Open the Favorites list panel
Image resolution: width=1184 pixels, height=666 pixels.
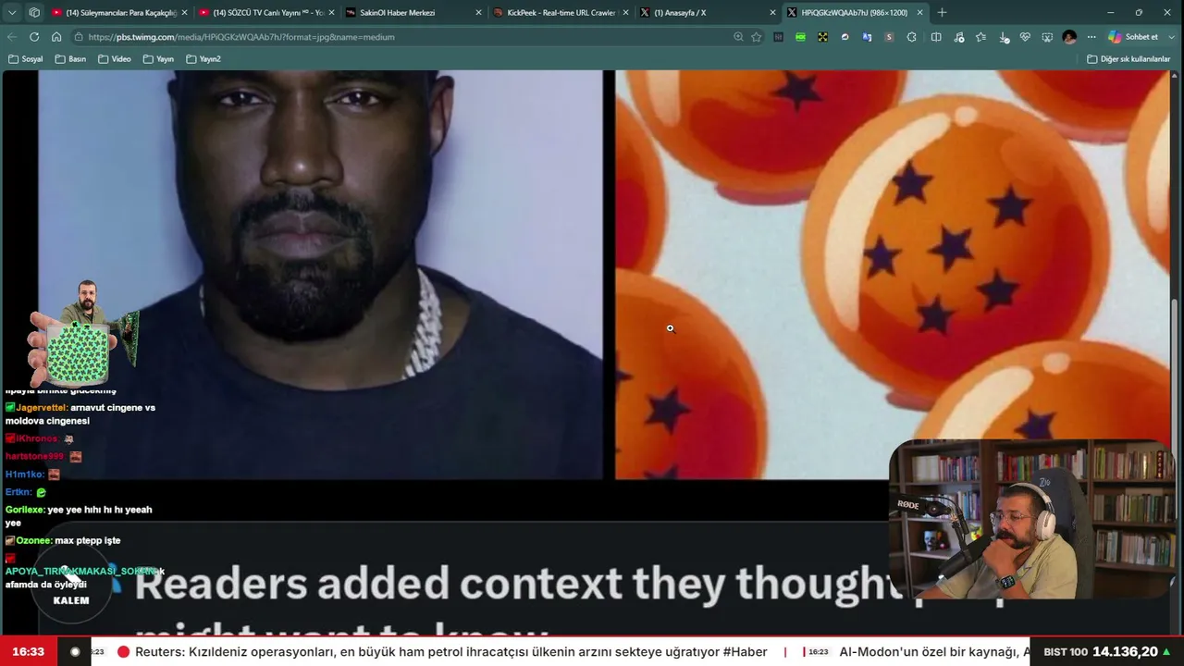980,37
